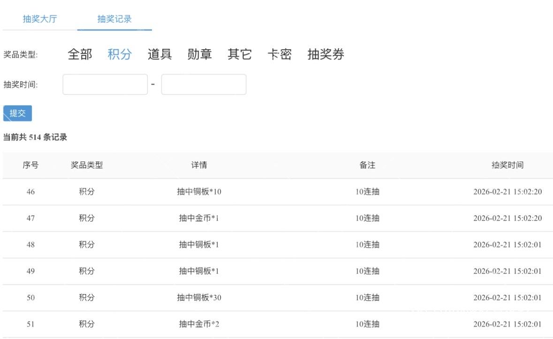Screen dimensions: 553x339
Task: Select the 详情 column header
Action: click(199, 165)
